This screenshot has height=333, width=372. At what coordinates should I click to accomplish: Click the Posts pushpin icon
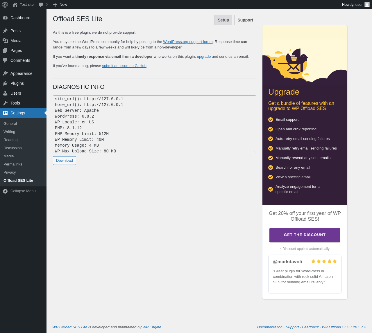[5, 31]
